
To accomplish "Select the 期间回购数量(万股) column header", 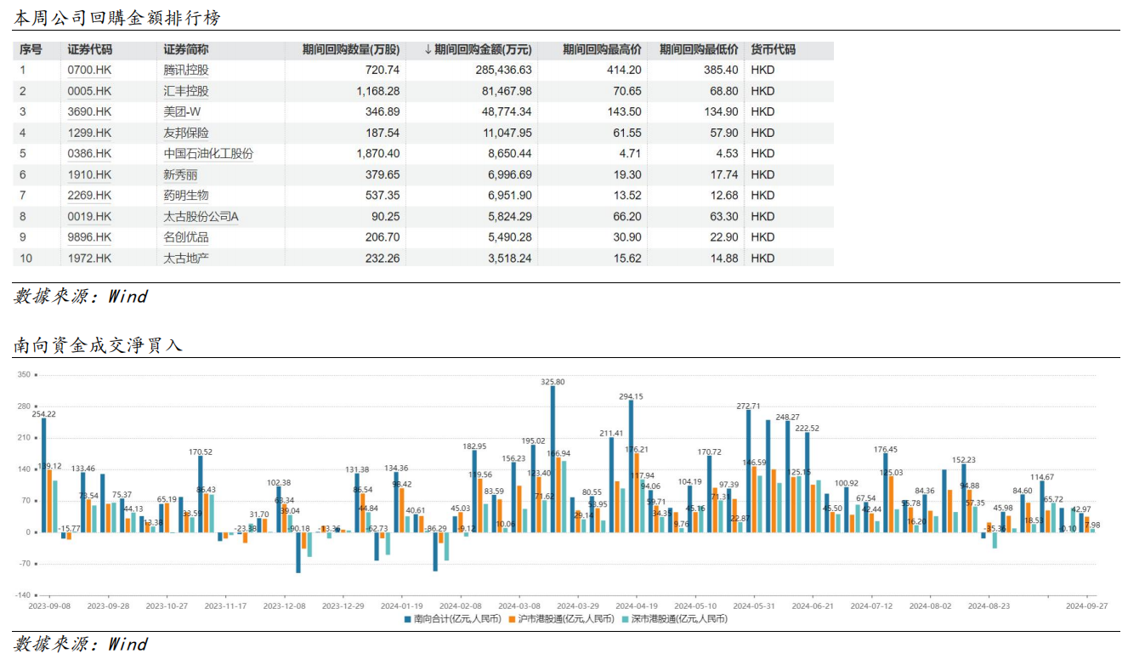I will pyautogui.click(x=351, y=50).
